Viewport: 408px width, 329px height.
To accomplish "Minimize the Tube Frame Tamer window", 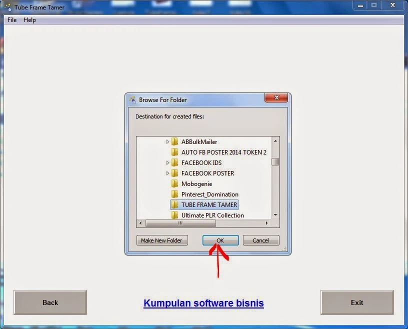I will (x=360, y=5).
